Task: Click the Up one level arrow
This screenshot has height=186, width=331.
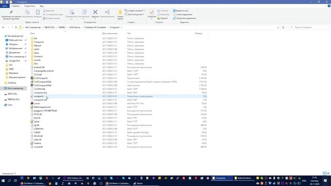Action: coord(16,27)
